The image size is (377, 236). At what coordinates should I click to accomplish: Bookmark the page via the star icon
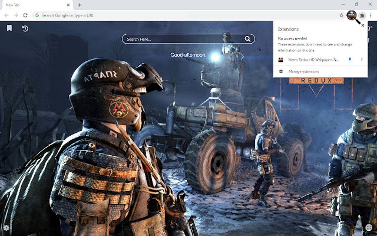(340, 16)
